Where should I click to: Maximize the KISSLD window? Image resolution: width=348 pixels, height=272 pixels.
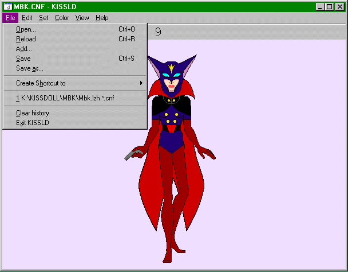[330, 7]
